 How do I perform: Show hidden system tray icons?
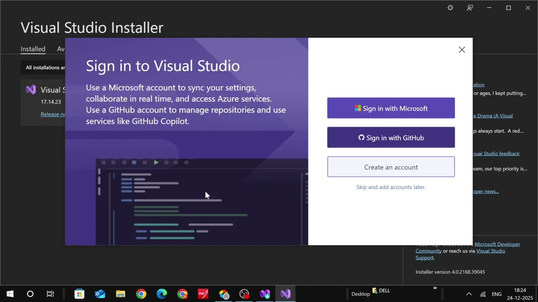[469, 294]
